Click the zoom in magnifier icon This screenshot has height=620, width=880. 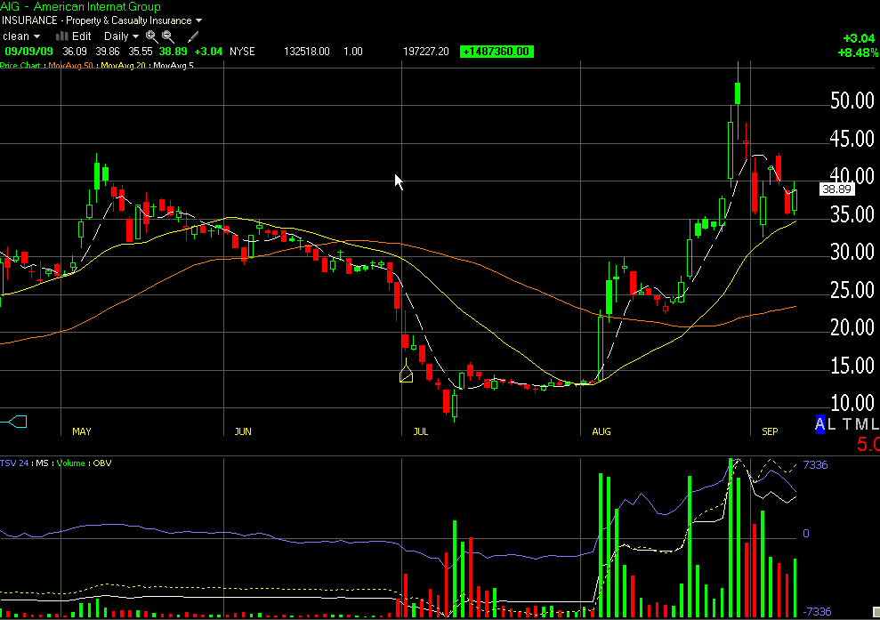click(152, 36)
